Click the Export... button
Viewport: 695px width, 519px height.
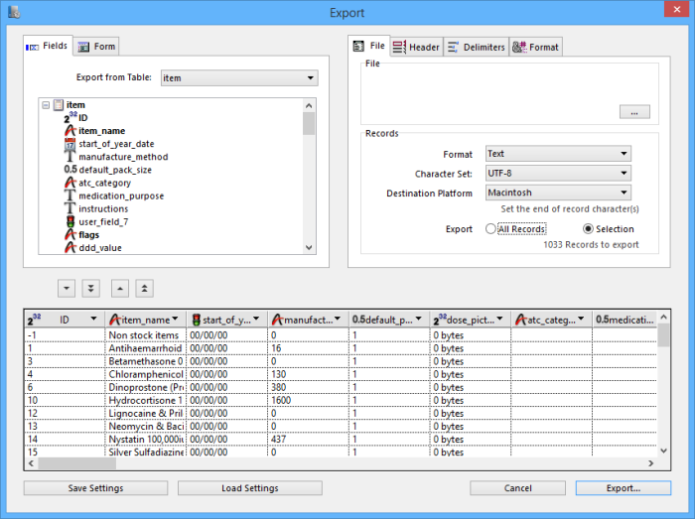623,488
